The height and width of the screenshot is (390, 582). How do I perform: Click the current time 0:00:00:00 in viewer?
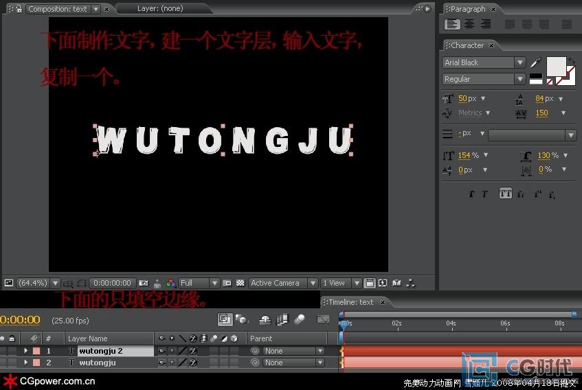click(112, 284)
